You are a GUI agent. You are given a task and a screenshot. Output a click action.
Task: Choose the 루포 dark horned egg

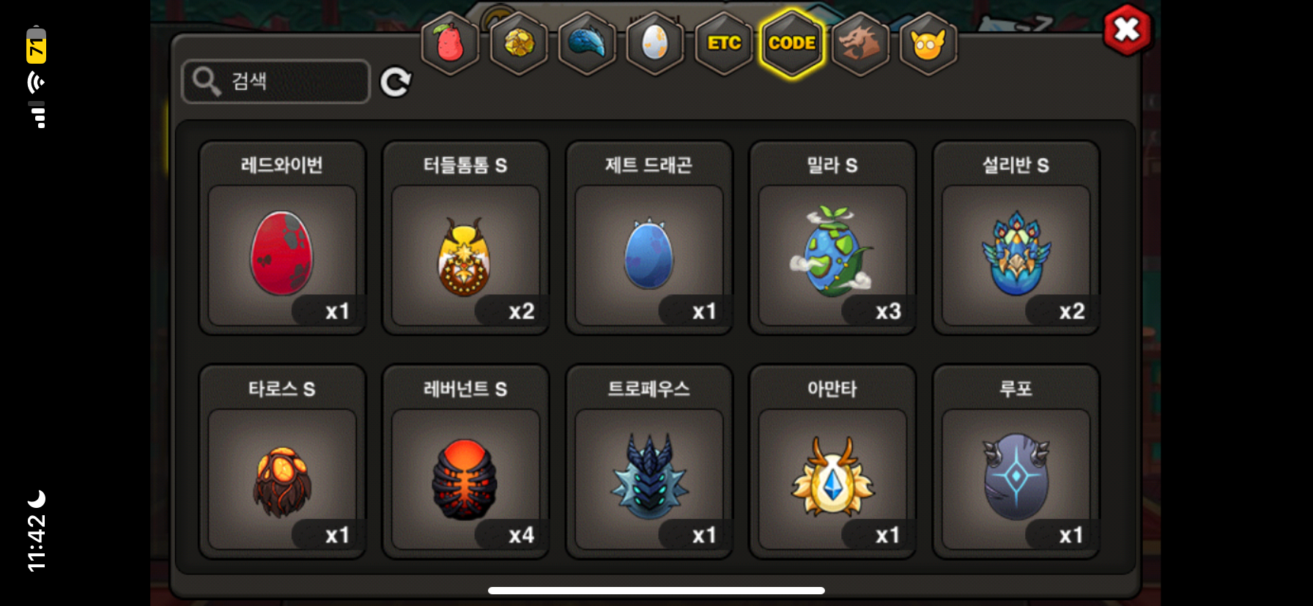pyautogui.click(x=1016, y=462)
